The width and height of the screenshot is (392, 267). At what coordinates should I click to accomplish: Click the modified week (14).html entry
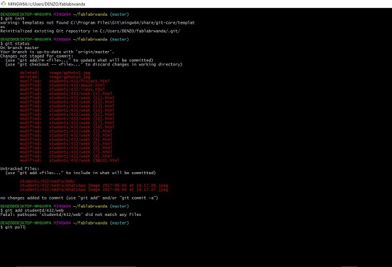tap(67, 110)
